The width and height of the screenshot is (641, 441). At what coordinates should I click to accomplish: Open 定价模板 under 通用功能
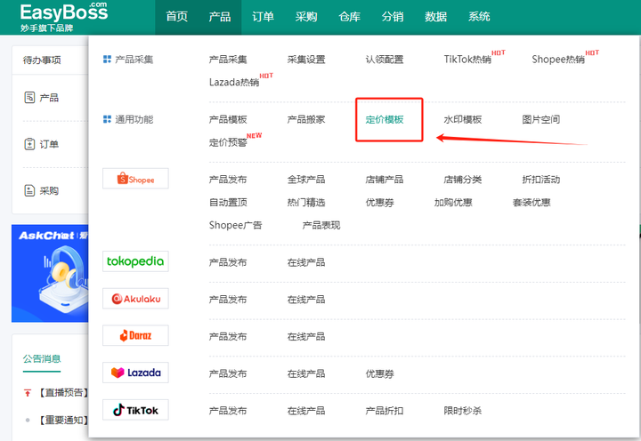[385, 119]
